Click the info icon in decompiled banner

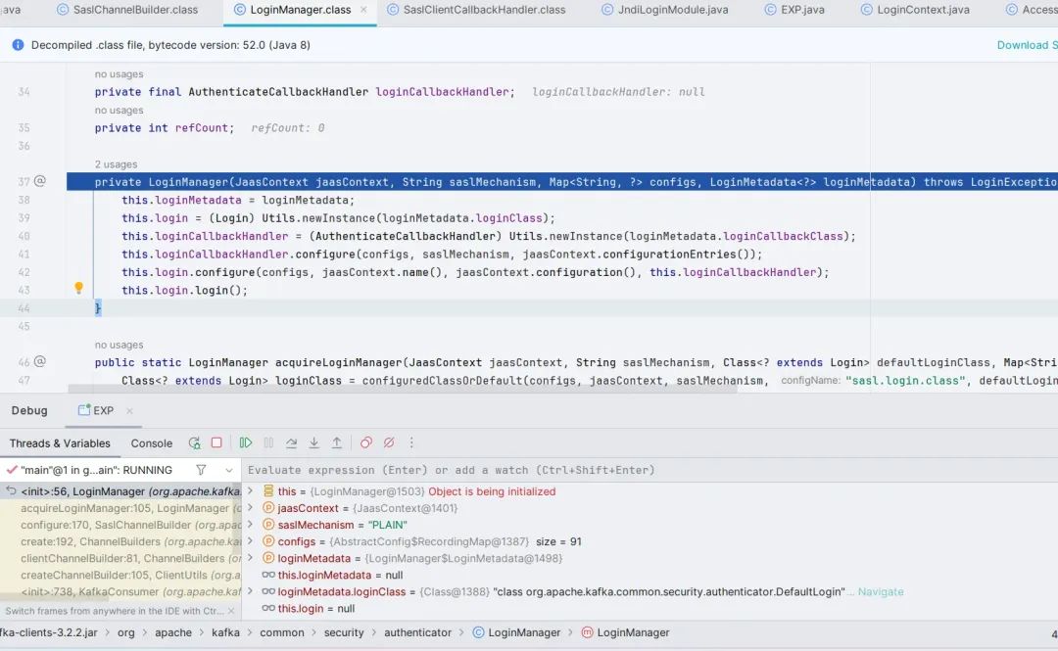[19, 44]
